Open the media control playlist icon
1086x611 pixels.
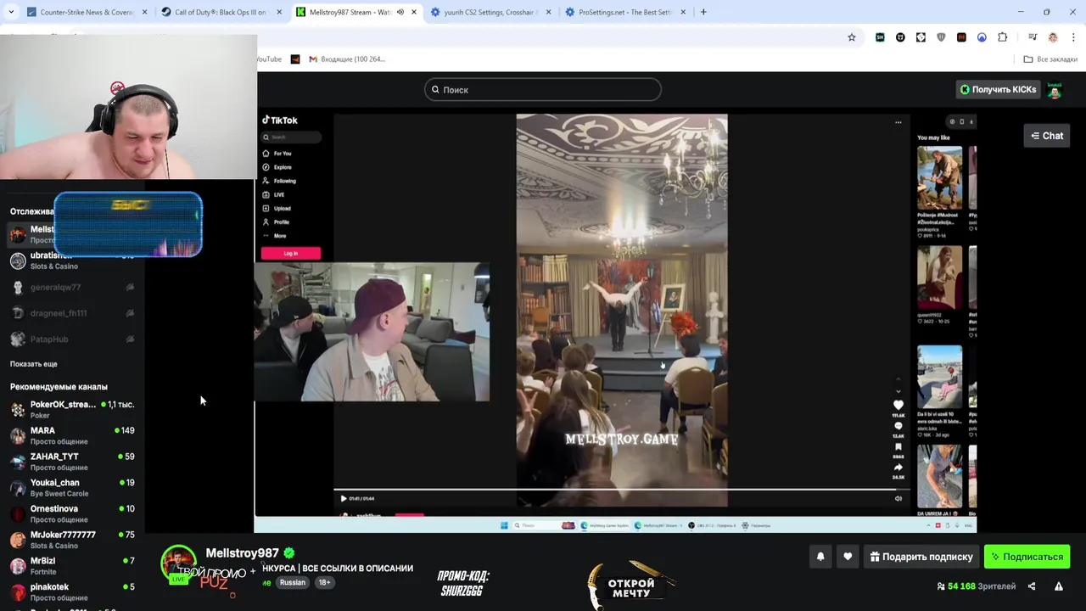coord(1033,37)
